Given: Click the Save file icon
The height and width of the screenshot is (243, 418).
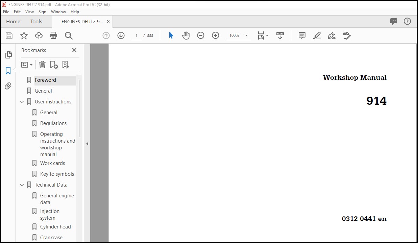Looking at the screenshot, I should coord(9,35).
